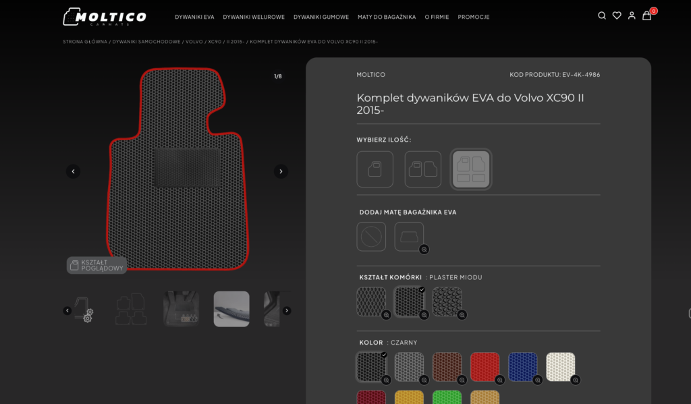Go to Strona Główna breadcrumb
Viewport: 691px width, 404px height.
[x=85, y=42]
